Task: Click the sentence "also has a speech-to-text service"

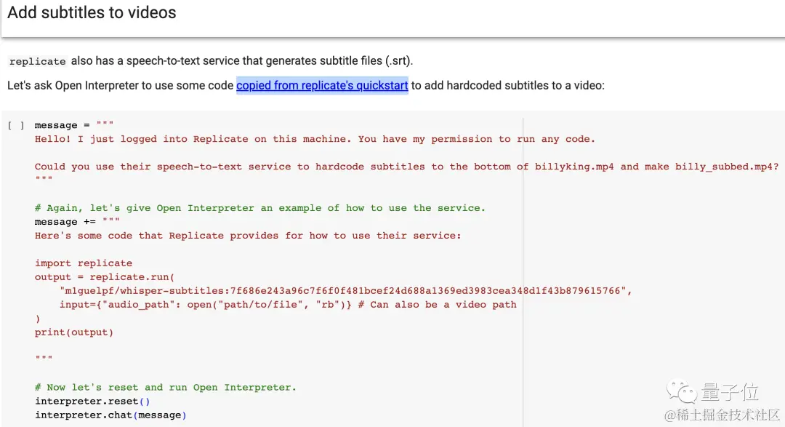Action: (x=242, y=61)
